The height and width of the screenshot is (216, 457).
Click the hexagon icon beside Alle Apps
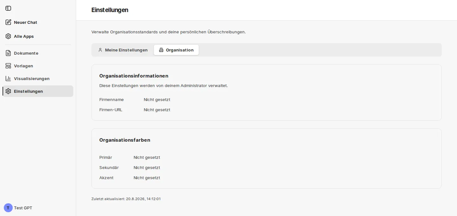tap(8, 36)
